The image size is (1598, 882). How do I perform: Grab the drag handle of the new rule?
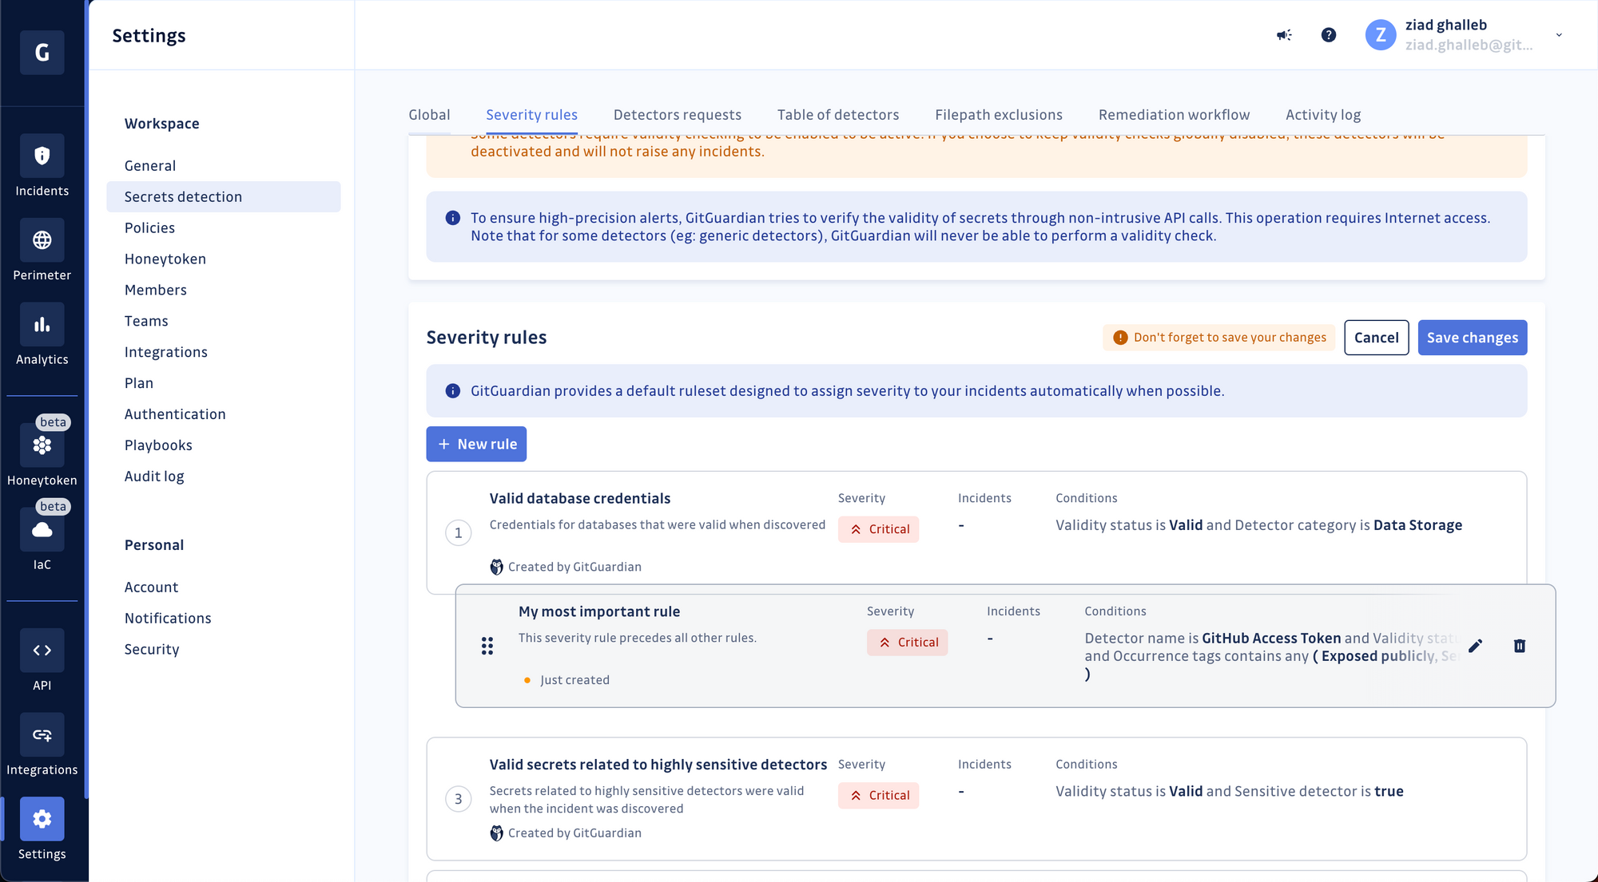click(x=487, y=646)
